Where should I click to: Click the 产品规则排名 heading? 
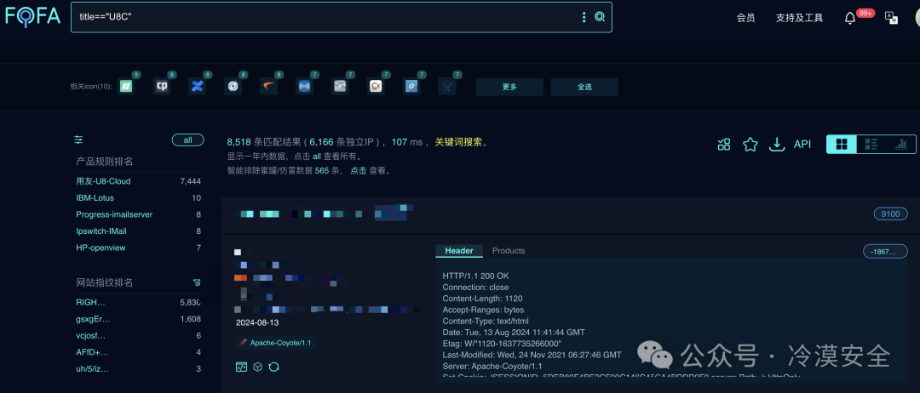(105, 161)
